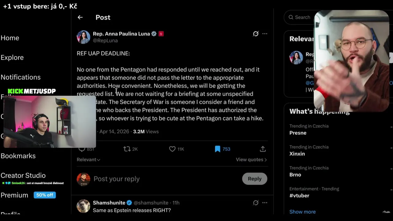This screenshot has width=393, height=221.
Task: Click the Premium 50% off badge
Action: [45, 195]
